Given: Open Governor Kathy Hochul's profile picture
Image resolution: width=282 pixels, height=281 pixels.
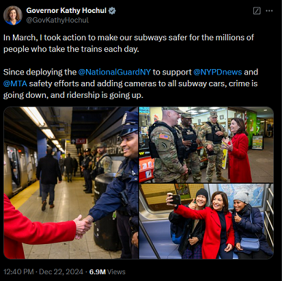Looking at the screenshot, I should (x=13, y=15).
